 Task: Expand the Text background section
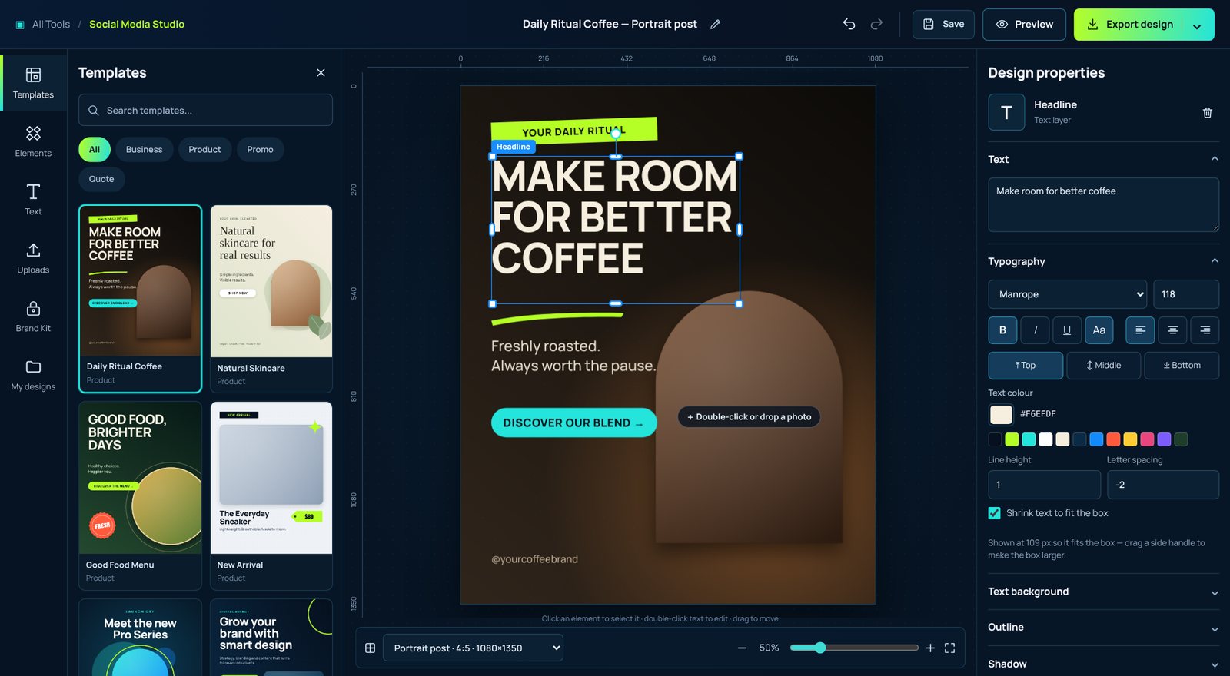coord(1103,591)
